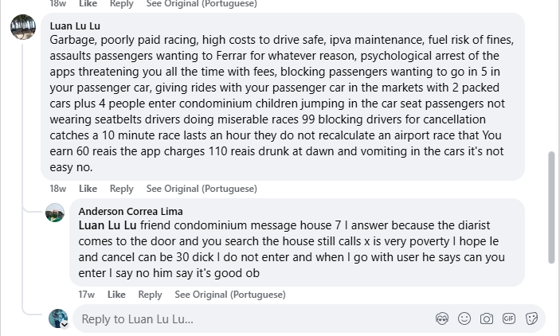The image size is (560, 336).
Task: See Original Portuguese of Luan's comment
Action: click(x=202, y=189)
